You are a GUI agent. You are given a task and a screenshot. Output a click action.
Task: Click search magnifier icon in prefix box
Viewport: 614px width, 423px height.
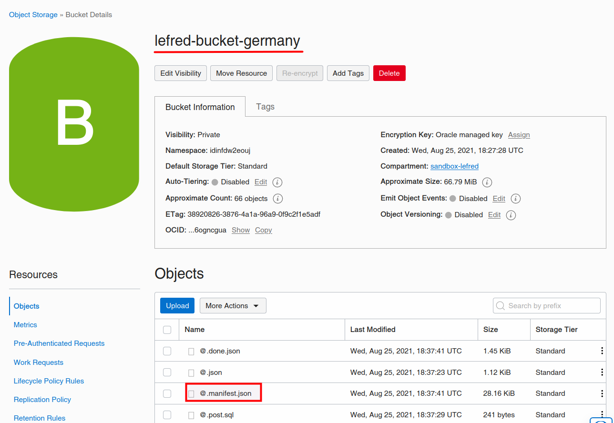coord(500,306)
